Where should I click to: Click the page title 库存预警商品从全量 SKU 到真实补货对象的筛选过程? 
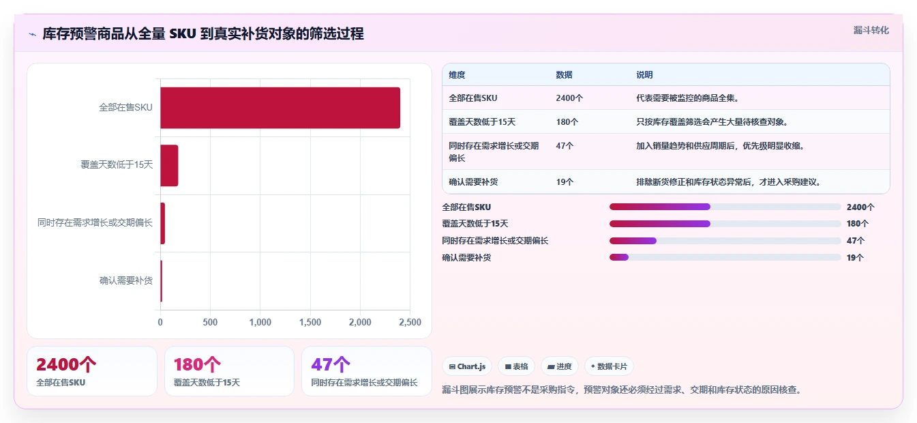coord(203,33)
